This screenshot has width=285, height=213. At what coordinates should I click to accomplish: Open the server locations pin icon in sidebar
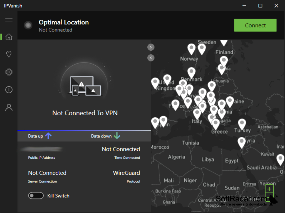pos(9,54)
